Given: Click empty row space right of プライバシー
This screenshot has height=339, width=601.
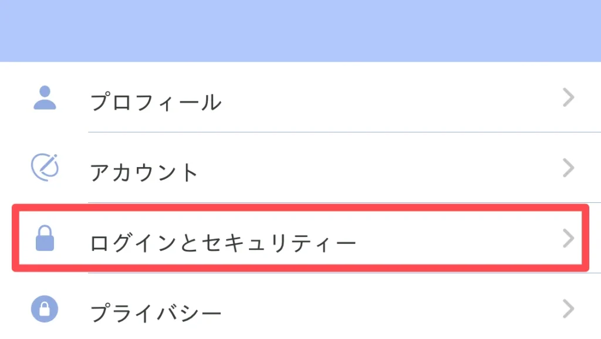Looking at the screenshot, I should click(391, 310).
